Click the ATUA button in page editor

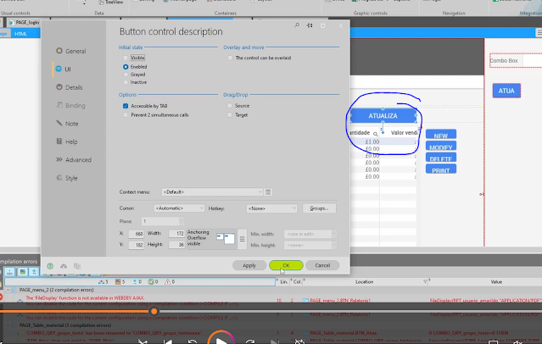(506, 91)
